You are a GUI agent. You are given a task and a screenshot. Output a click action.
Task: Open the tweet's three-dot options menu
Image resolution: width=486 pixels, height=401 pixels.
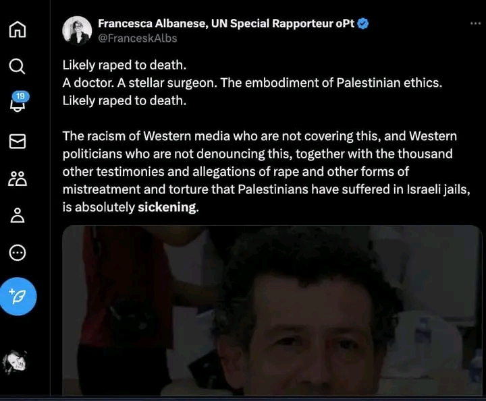[x=475, y=24]
